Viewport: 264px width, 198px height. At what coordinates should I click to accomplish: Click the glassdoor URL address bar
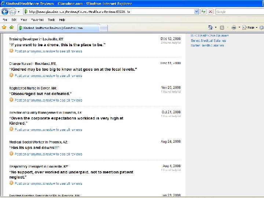(109, 12)
